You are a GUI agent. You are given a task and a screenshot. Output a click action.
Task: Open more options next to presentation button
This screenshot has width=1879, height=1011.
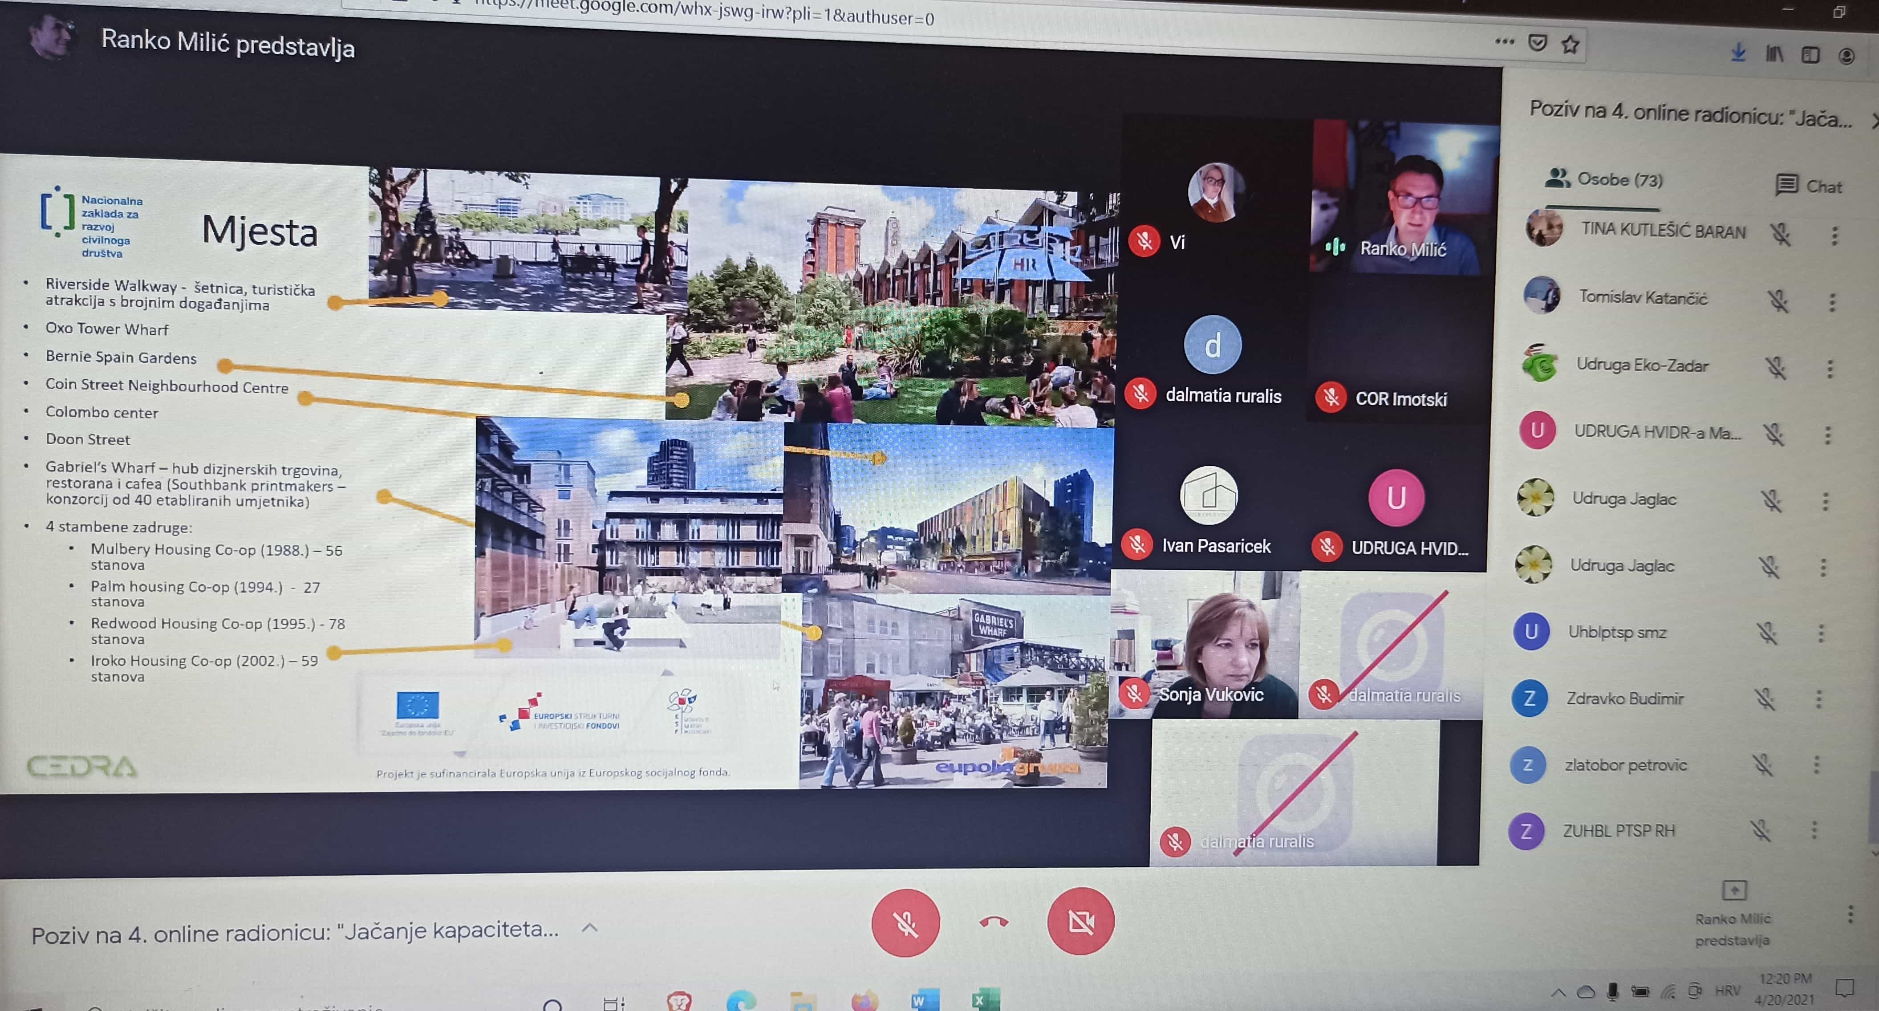1850,915
